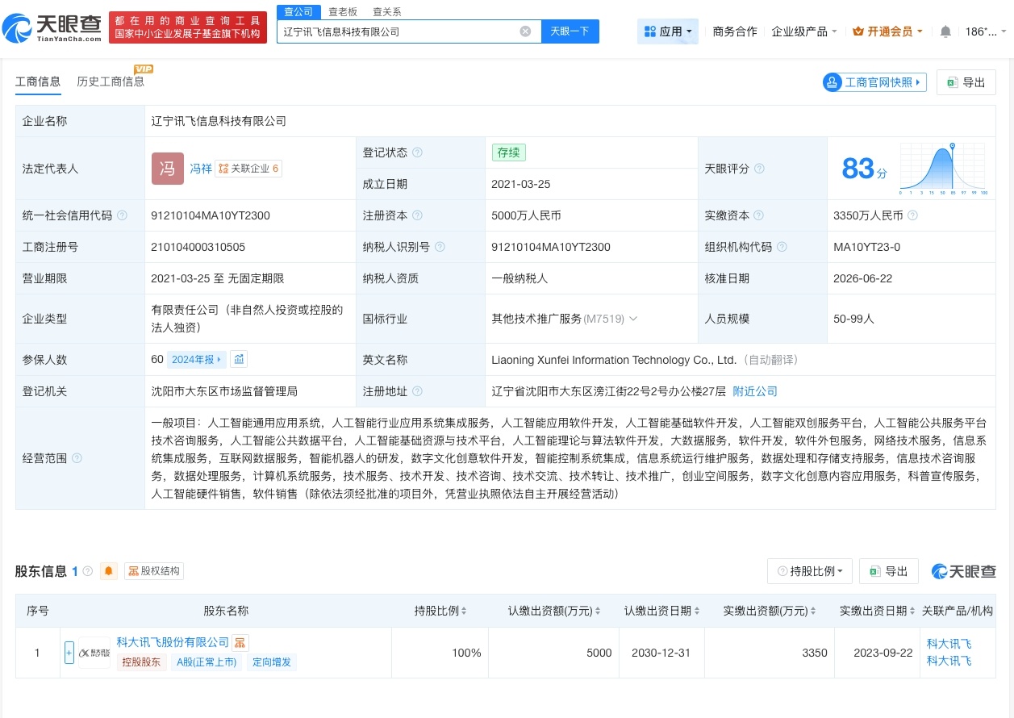1014x718 pixels.
Task: Click the registration number 210104000310505
Action: pos(198,247)
